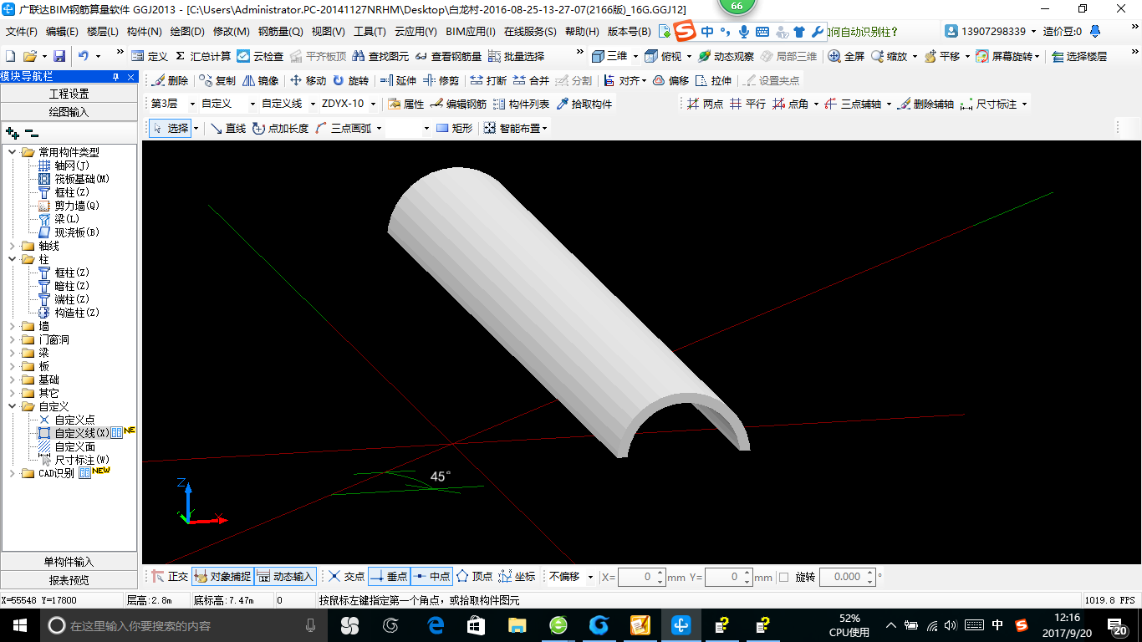The height and width of the screenshot is (642, 1142).
Task: Open the 钢筋量(Q) menu
Action: 281,32
